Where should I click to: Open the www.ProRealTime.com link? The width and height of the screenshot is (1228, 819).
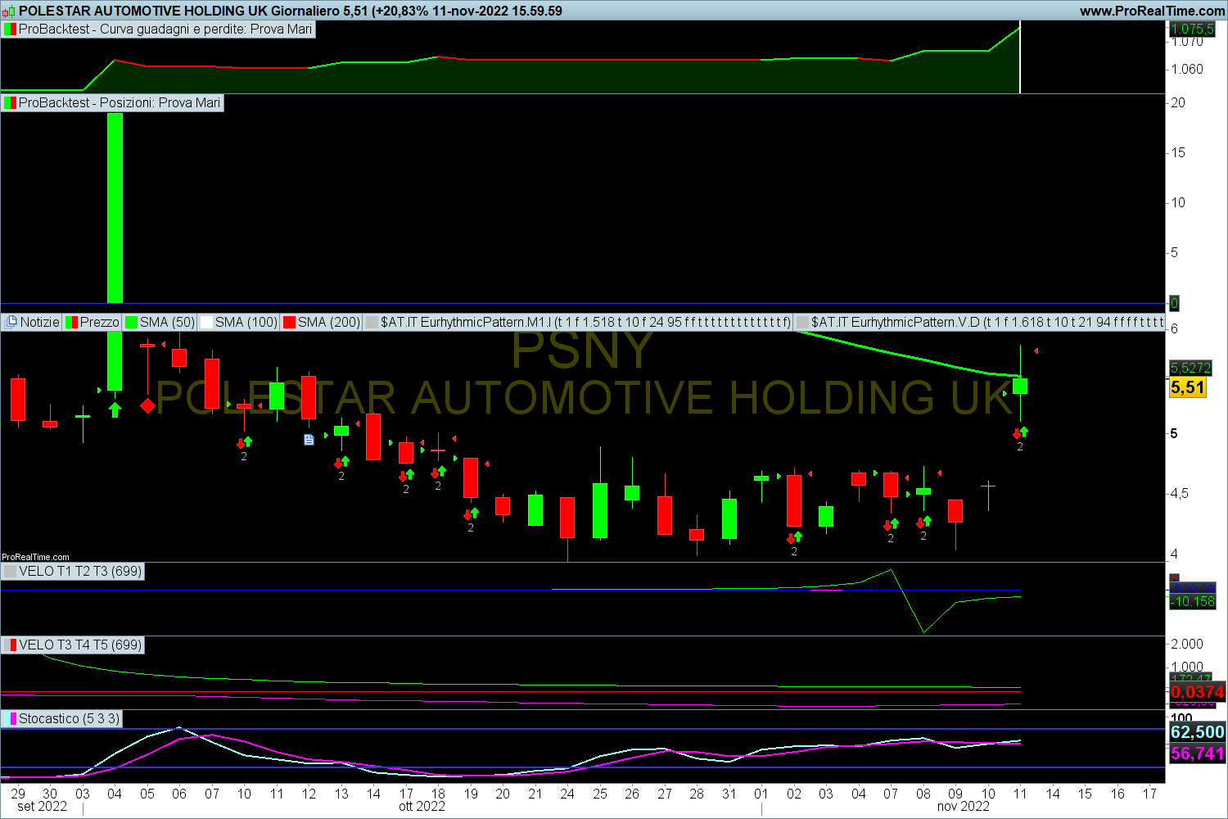(1152, 11)
